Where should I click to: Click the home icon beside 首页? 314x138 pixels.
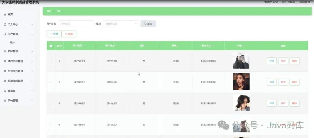(x=5, y=14)
